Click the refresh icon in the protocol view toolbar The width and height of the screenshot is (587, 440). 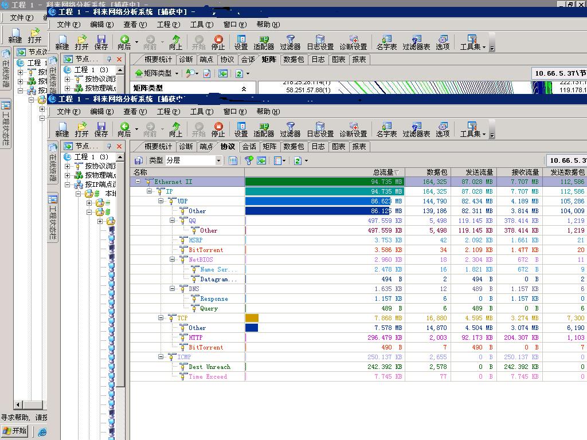298,160
